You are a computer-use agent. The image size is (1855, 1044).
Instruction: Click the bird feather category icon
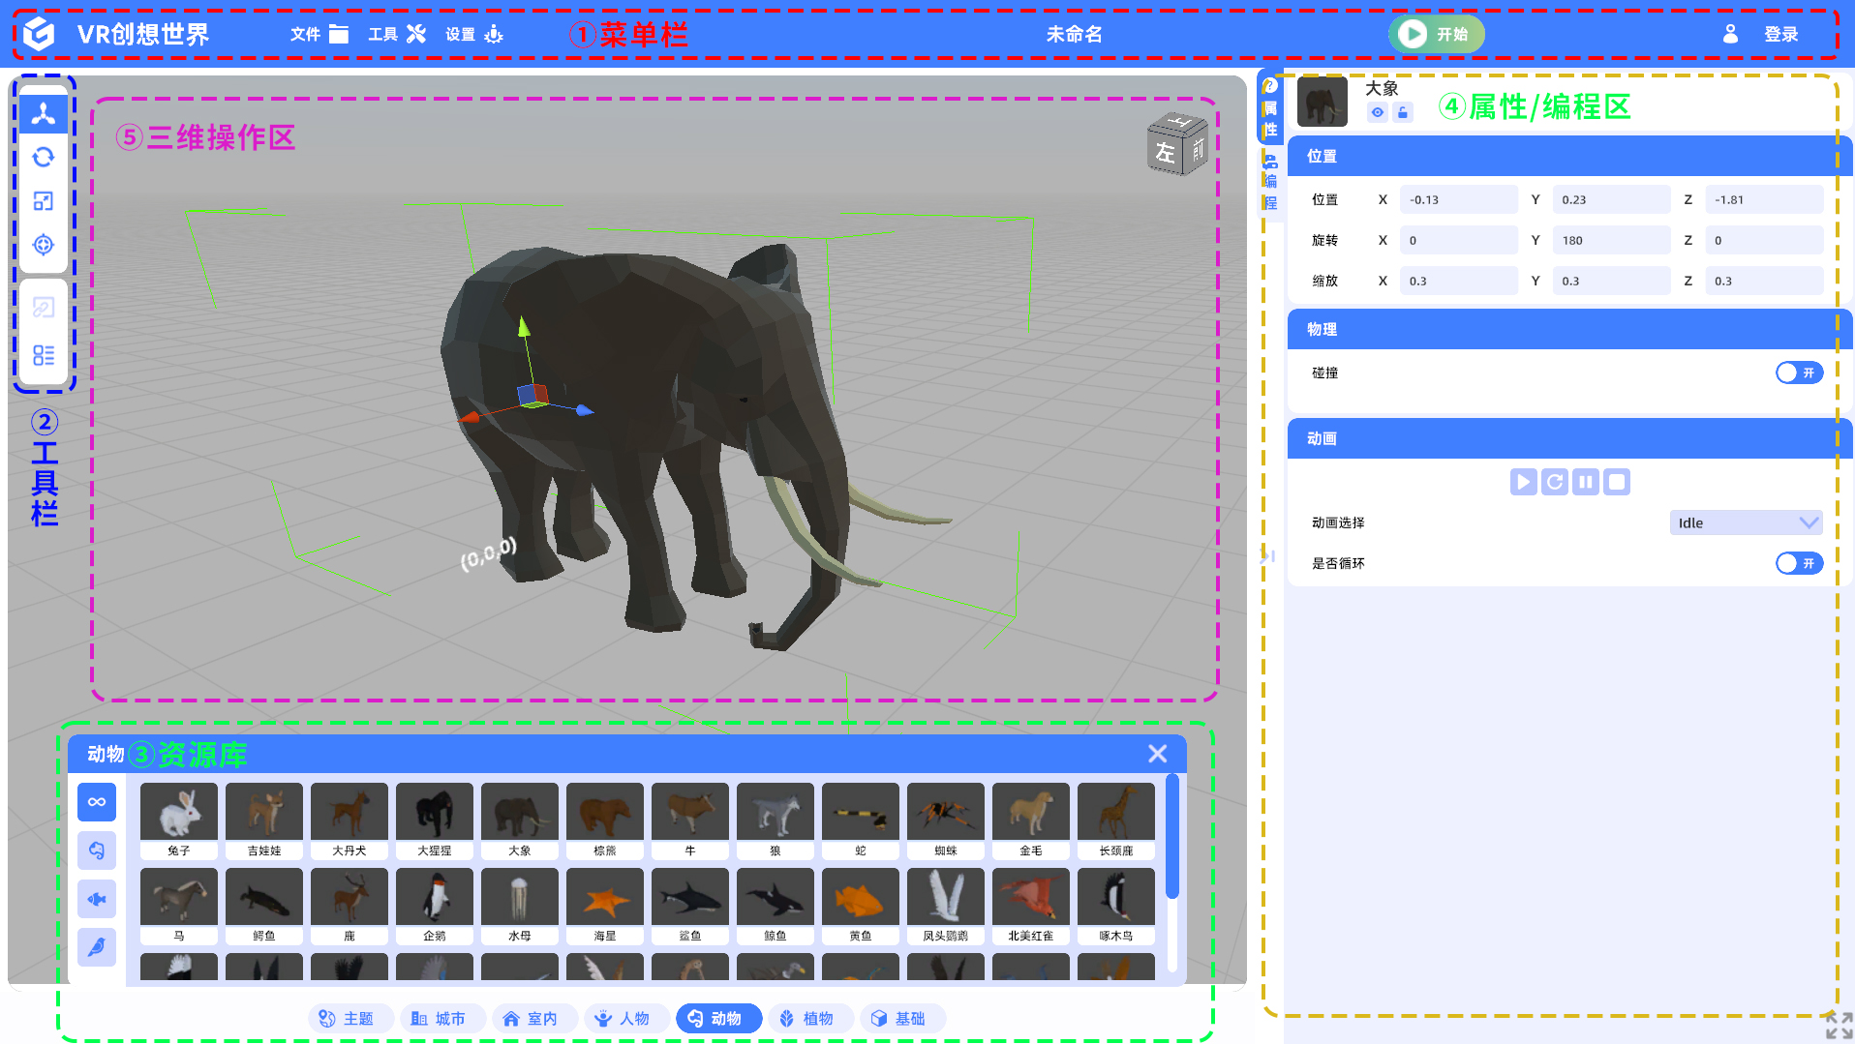[97, 947]
